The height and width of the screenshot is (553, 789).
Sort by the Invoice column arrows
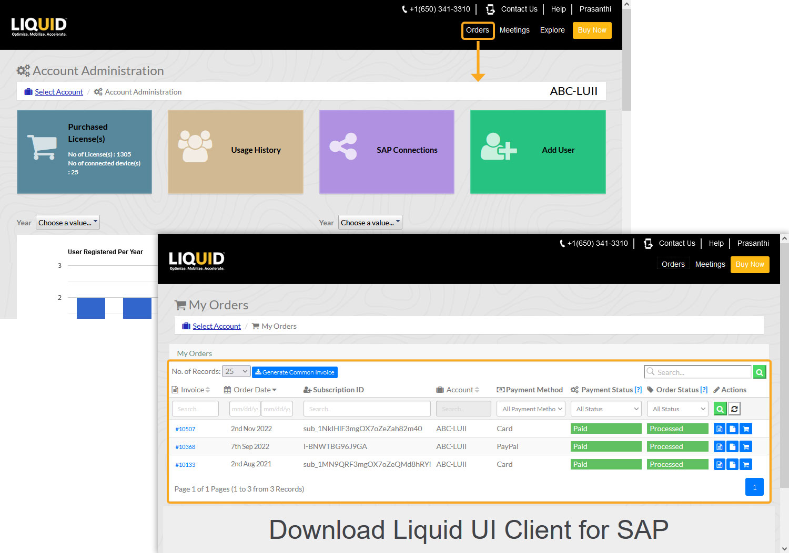click(x=208, y=390)
